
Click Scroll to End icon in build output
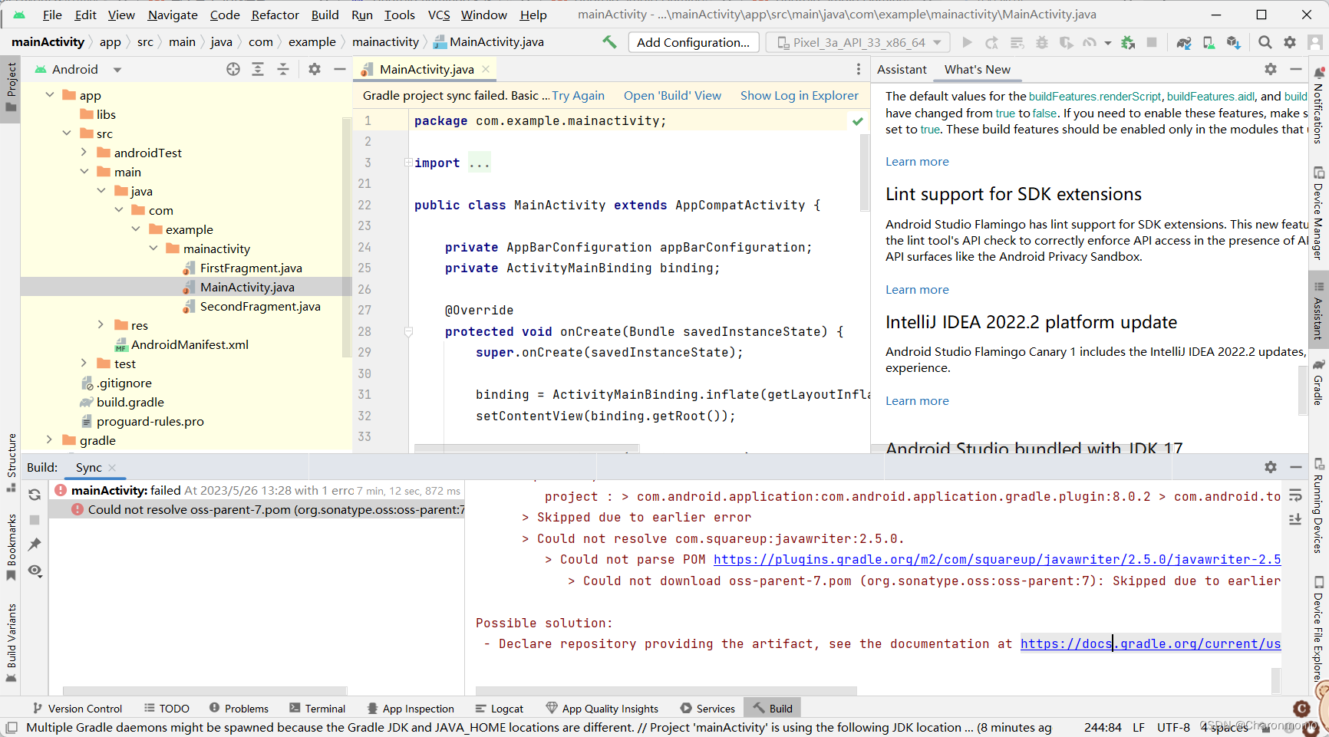[1295, 519]
